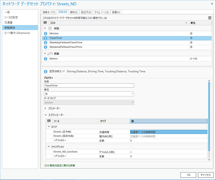Click the message icon in the cost table header
216x180 pixels.
tap(45, 22)
